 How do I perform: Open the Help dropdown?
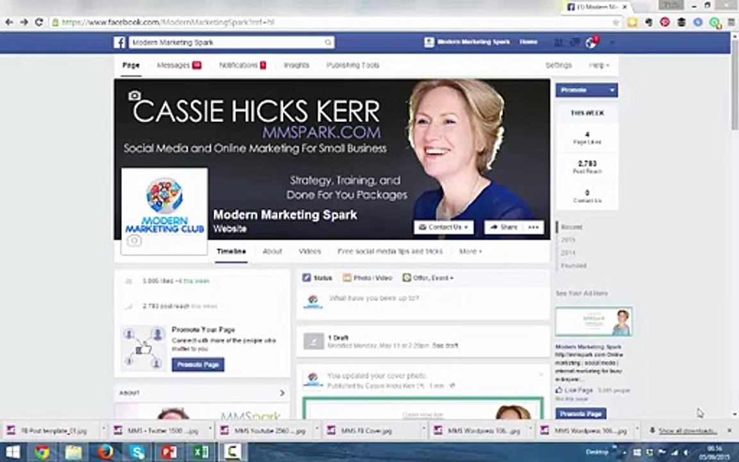[x=599, y=65]
